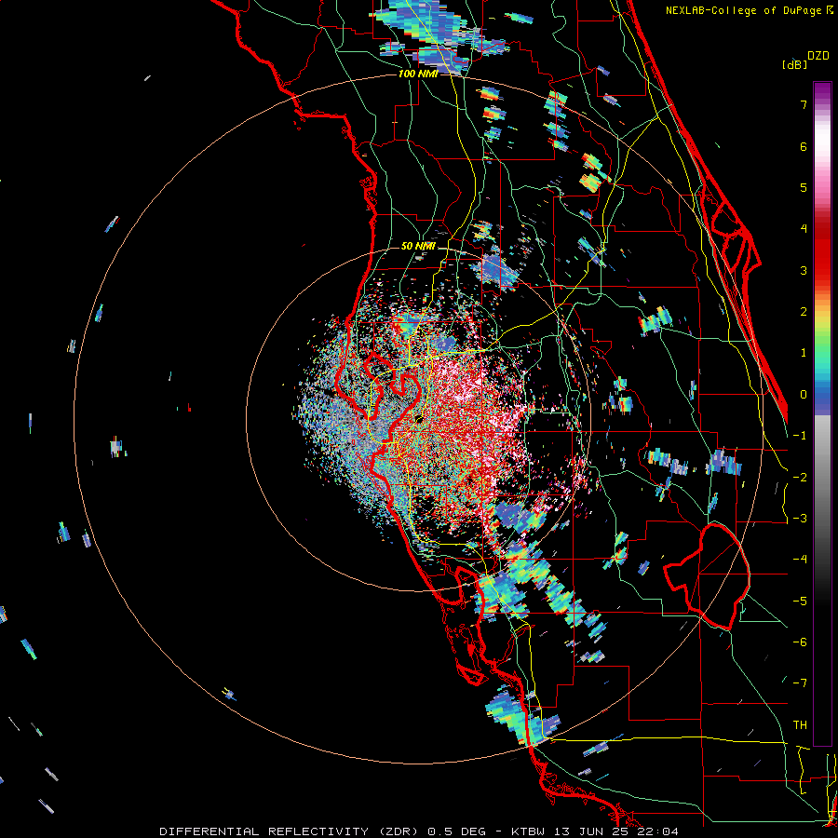This screenshot has width=838, height=838.
Task: Click the purple top segment of color bar
Action: click(822, 91)
